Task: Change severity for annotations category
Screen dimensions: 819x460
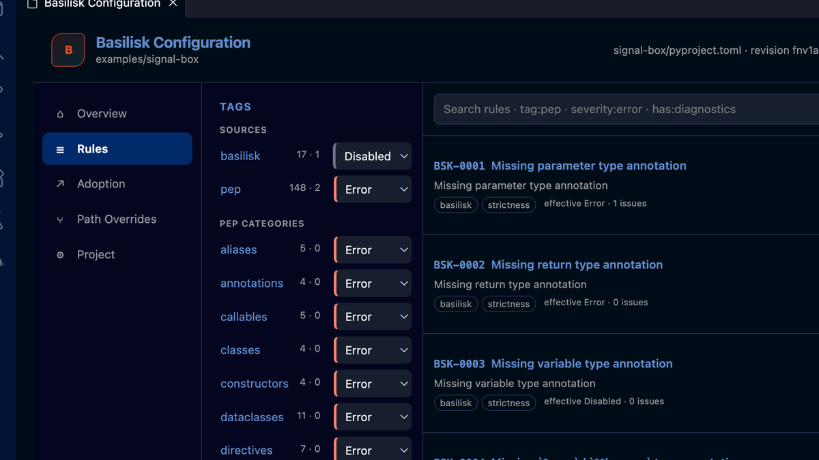Action: [373, 283]
